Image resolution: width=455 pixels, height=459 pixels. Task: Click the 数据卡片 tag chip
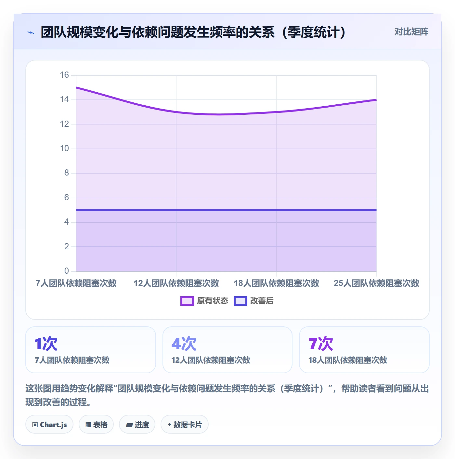point(185,425)
